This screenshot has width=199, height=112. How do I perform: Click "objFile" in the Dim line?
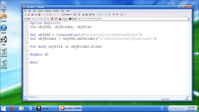(x=84, y=27)
